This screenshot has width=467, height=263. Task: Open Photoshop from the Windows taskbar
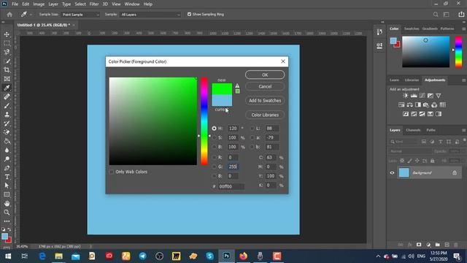pyautogui.click(x=226, y=256)
